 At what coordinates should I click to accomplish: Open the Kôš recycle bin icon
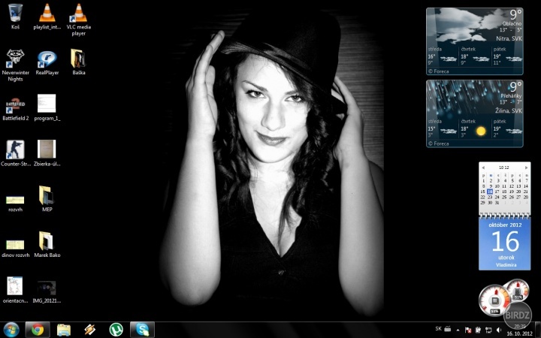15,17
